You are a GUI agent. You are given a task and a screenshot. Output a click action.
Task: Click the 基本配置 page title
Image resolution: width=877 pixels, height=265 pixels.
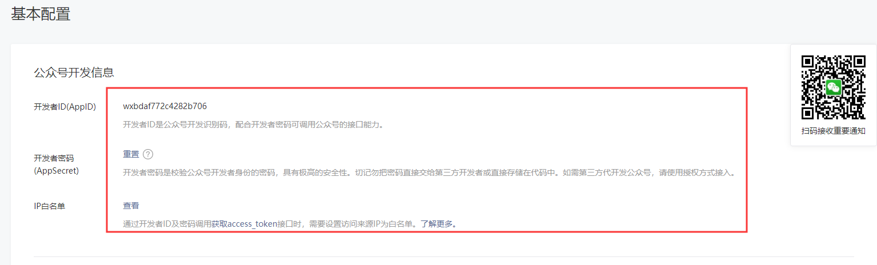(41, 14)
